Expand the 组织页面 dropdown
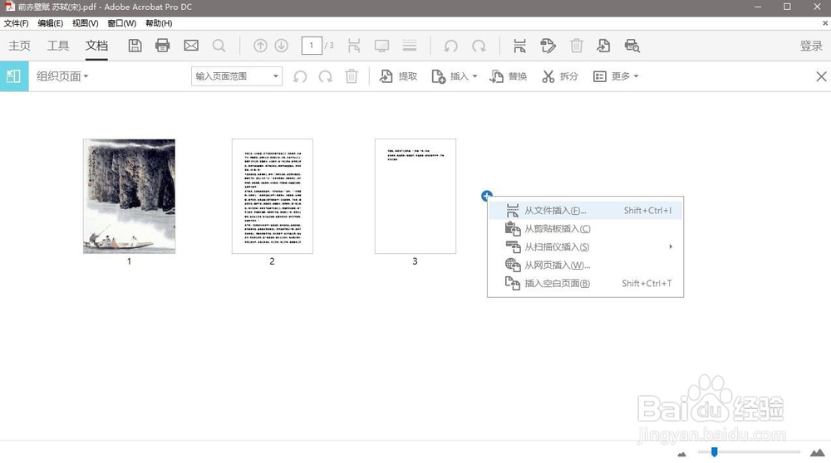 pyautogui.click(x=62, y=76)
